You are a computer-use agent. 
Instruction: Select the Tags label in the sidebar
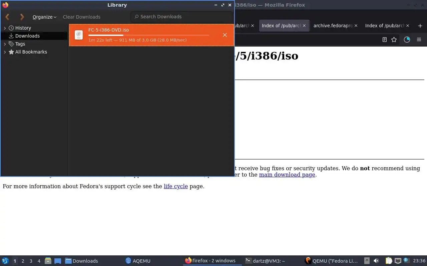pyautogui.click(x=20, y=44)
